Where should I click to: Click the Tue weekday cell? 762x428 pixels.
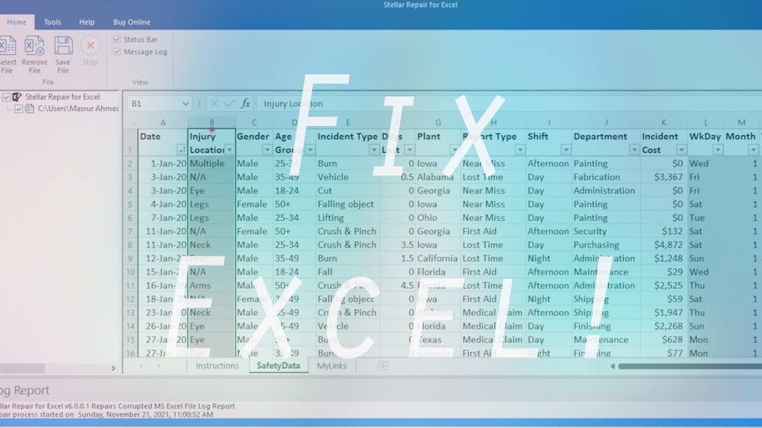705,218
